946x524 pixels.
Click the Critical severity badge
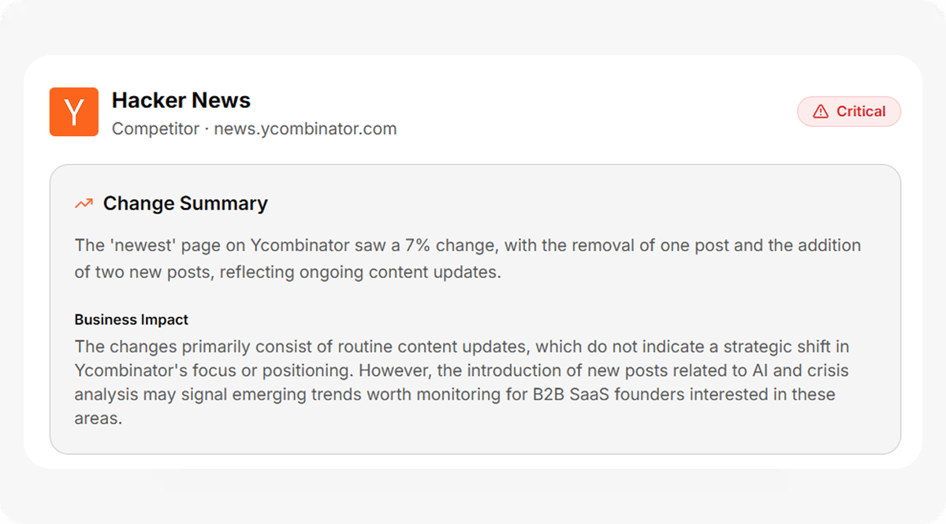(x=848, y=112)
